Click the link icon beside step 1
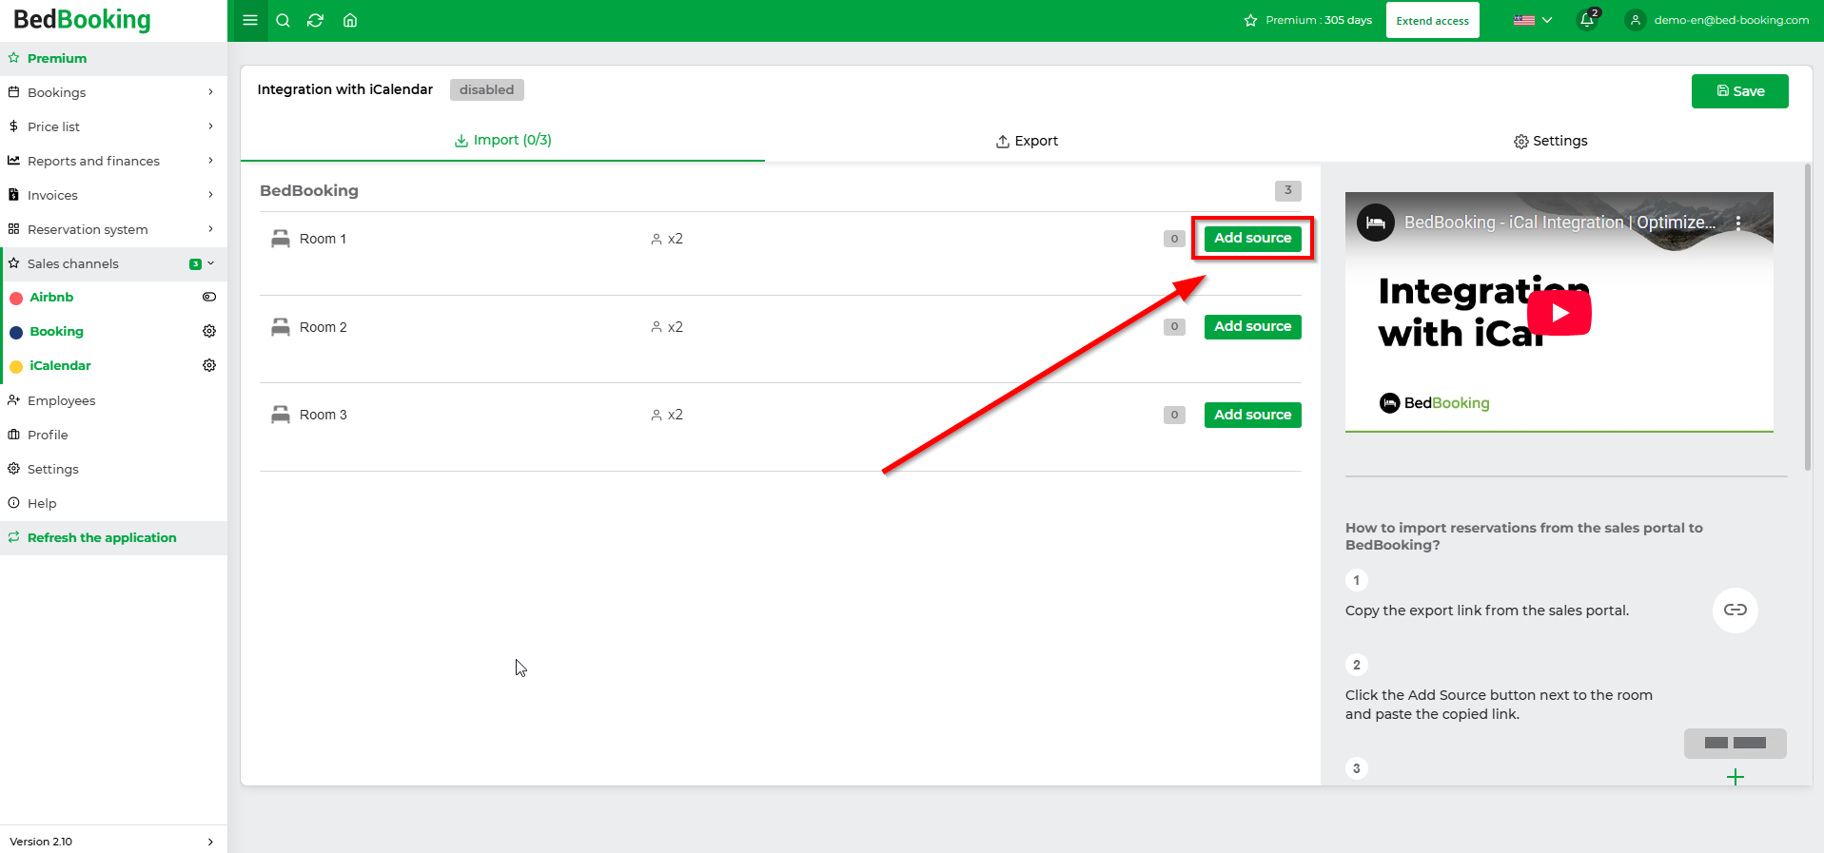Image resolution: width=1824 pixels, height=853 pixels. (1736, 610)
